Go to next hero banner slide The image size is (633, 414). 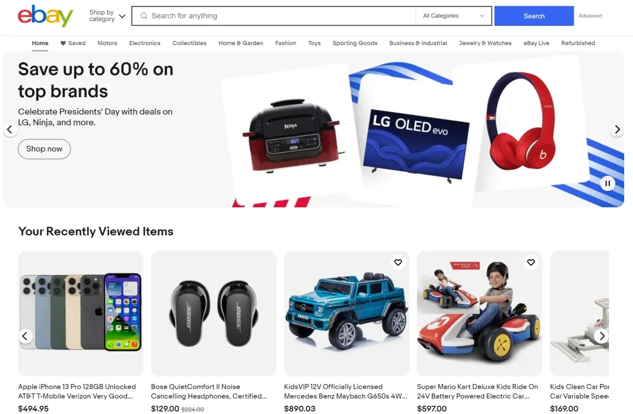pos(617,129)
